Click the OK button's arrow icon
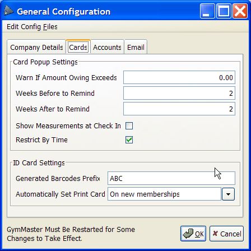This screenshot has width=251, height=251. coord(188,234)
